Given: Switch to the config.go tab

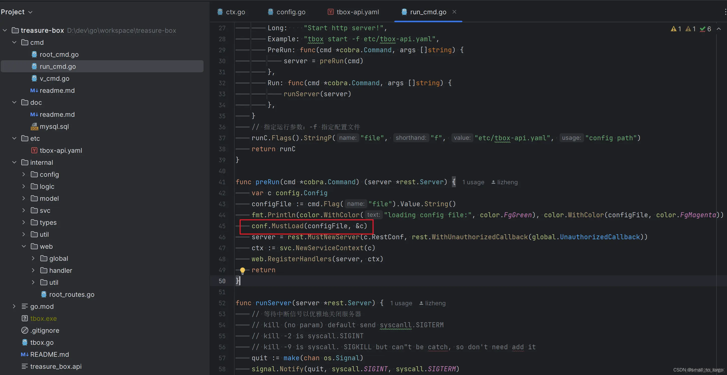Looking at the screenshot, I should point(286,12).
